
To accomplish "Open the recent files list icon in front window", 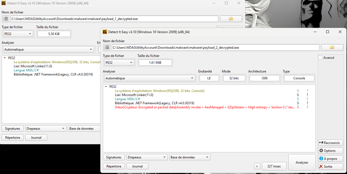I will pos(107,47).
